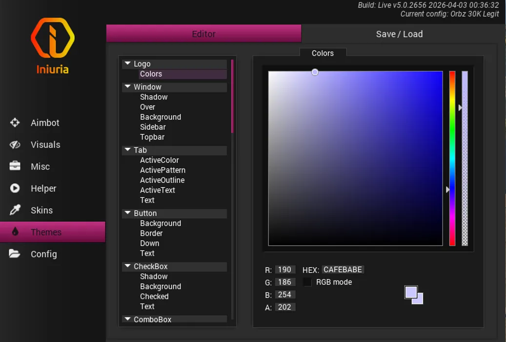Click the rainbow hue slider bar
The image size is (506, 342).
(x=452, y=158)
